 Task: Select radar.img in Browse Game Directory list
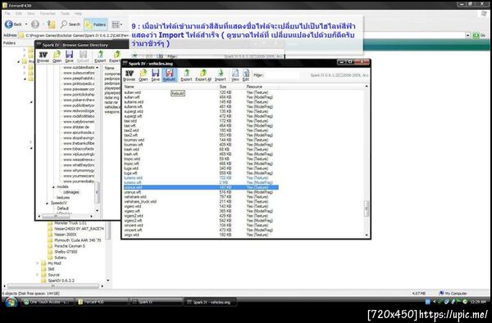112,97
